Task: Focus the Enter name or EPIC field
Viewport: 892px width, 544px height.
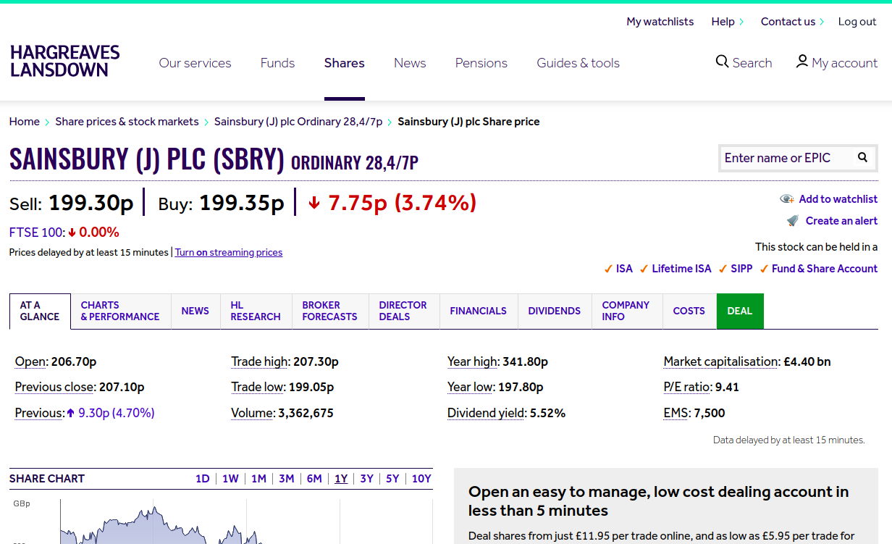Action: pyautogui.click(x=784, y=158)
